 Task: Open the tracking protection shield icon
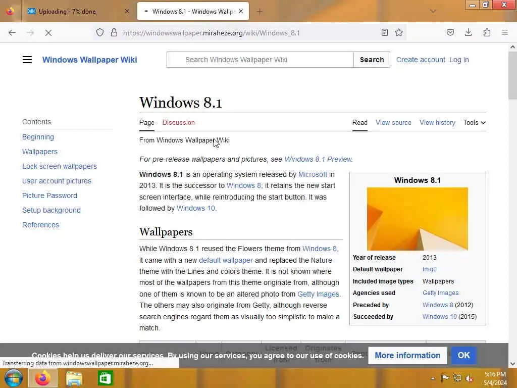(100, 33)
